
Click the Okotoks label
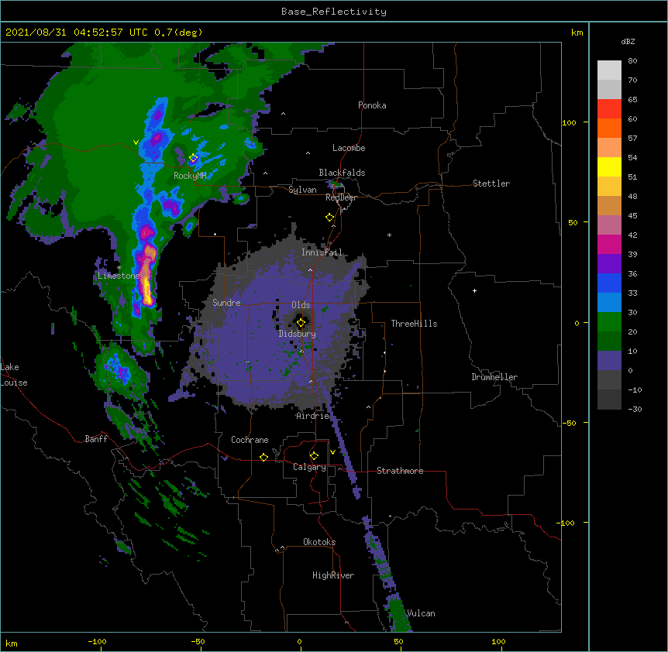click(319, 542)
